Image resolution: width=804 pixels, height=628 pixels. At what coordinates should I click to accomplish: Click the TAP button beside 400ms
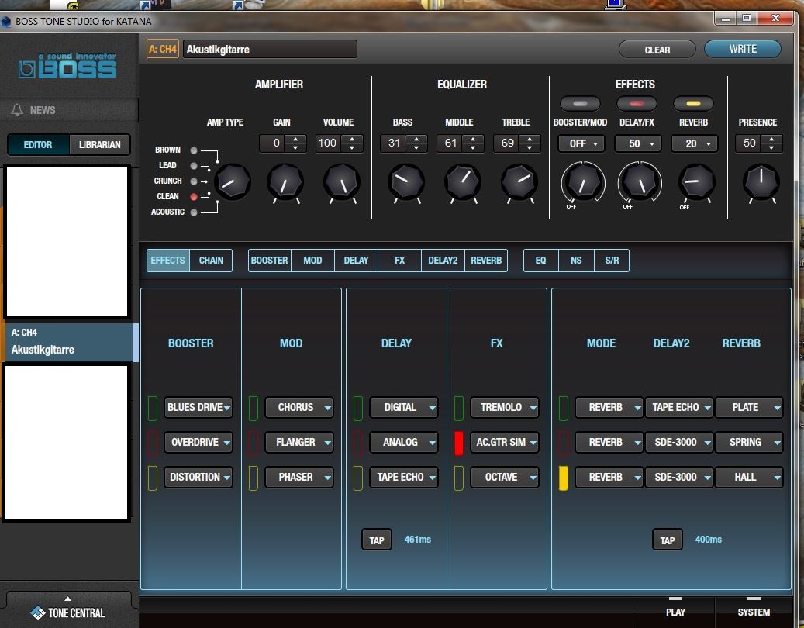click(x=668, y=540)
